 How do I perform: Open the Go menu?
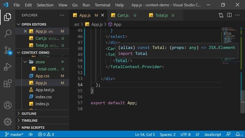(75, 5)
